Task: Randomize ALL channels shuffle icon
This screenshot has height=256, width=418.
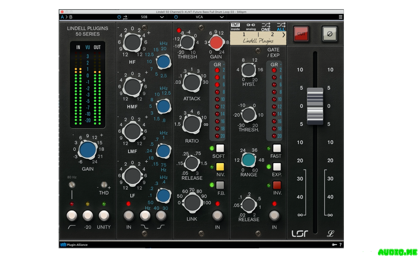Action: pos(281,27)
